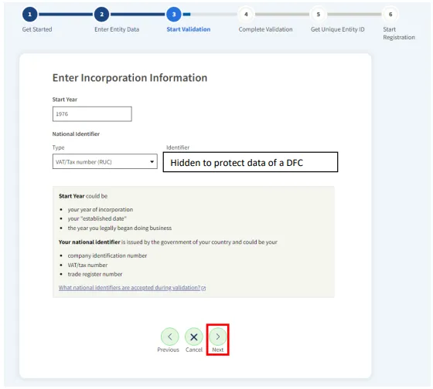
Task: Click the 'National Identifier' section label
Action: (76, 134)
